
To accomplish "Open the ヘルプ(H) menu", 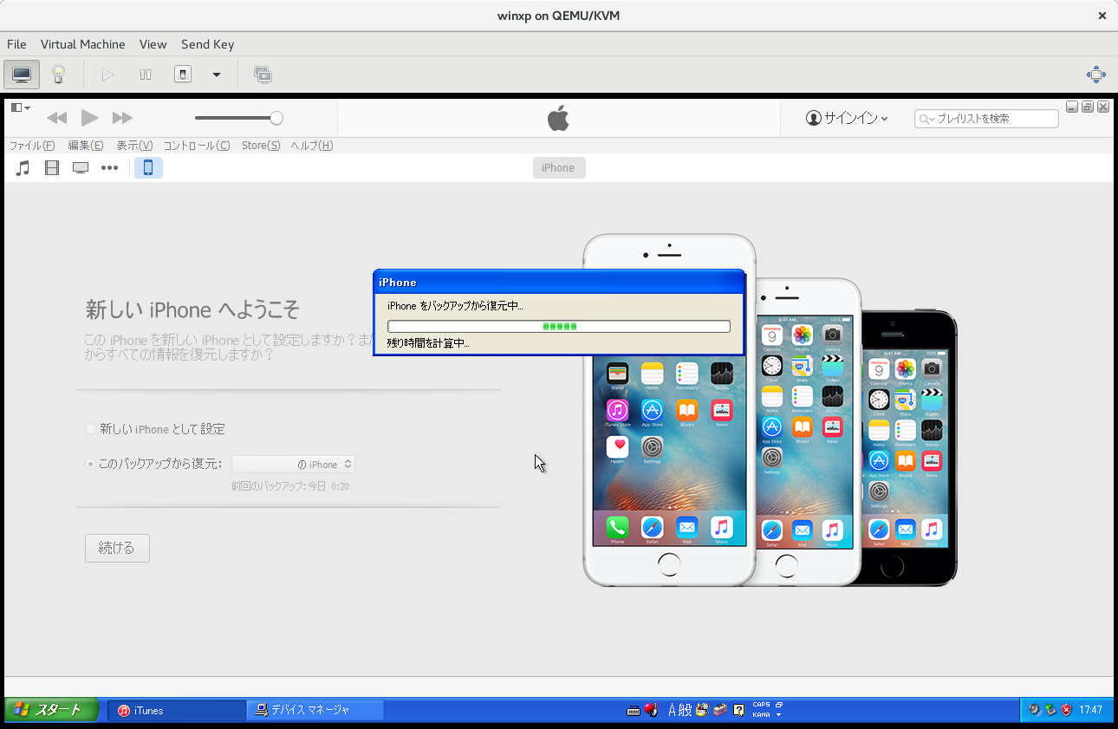I will (312, 146).
